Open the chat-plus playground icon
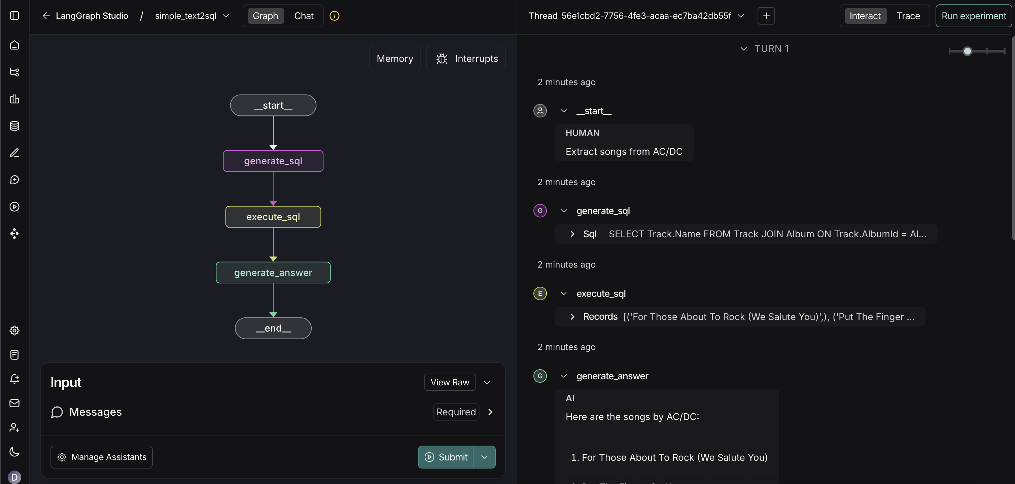1015x484 pixels. [x=14, y=180]
